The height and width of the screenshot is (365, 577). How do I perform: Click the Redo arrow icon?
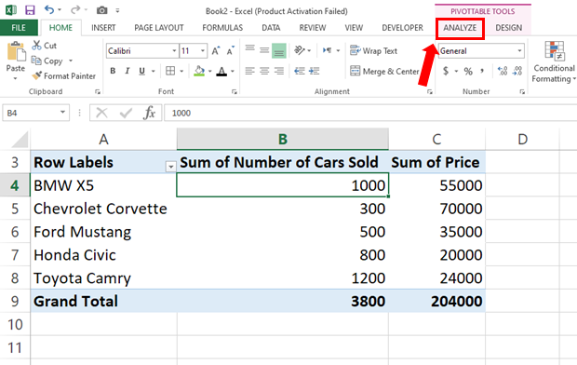[x=75, y=9]
